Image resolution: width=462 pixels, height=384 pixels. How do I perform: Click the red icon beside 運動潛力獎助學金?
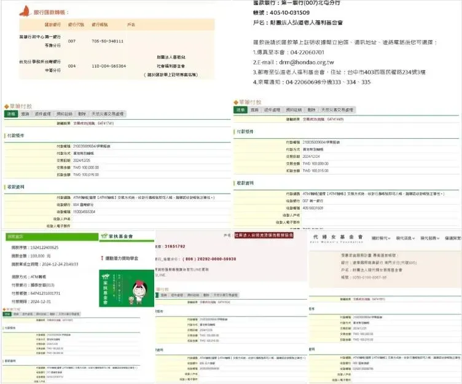pos(102,258)
